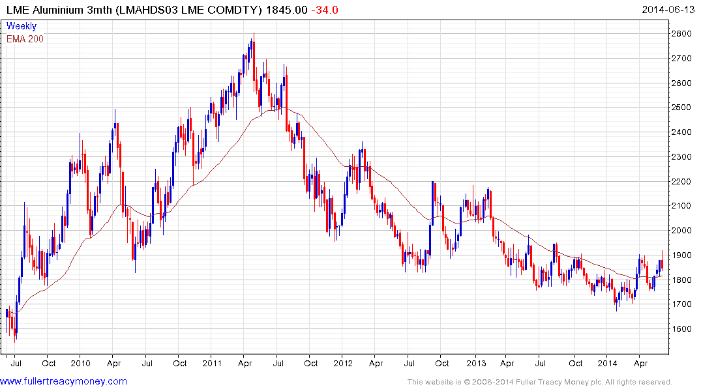Viewport: 701px width, 391px height.
Task: Click the 'EMA 200' indicator label
Action: pyautogui.click(x=25, y=39)
